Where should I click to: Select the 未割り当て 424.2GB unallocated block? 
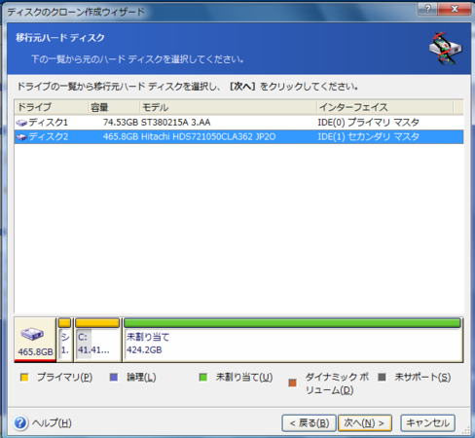point(292,340)
